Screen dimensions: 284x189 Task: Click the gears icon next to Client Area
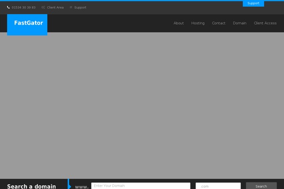tap(43, 8)
